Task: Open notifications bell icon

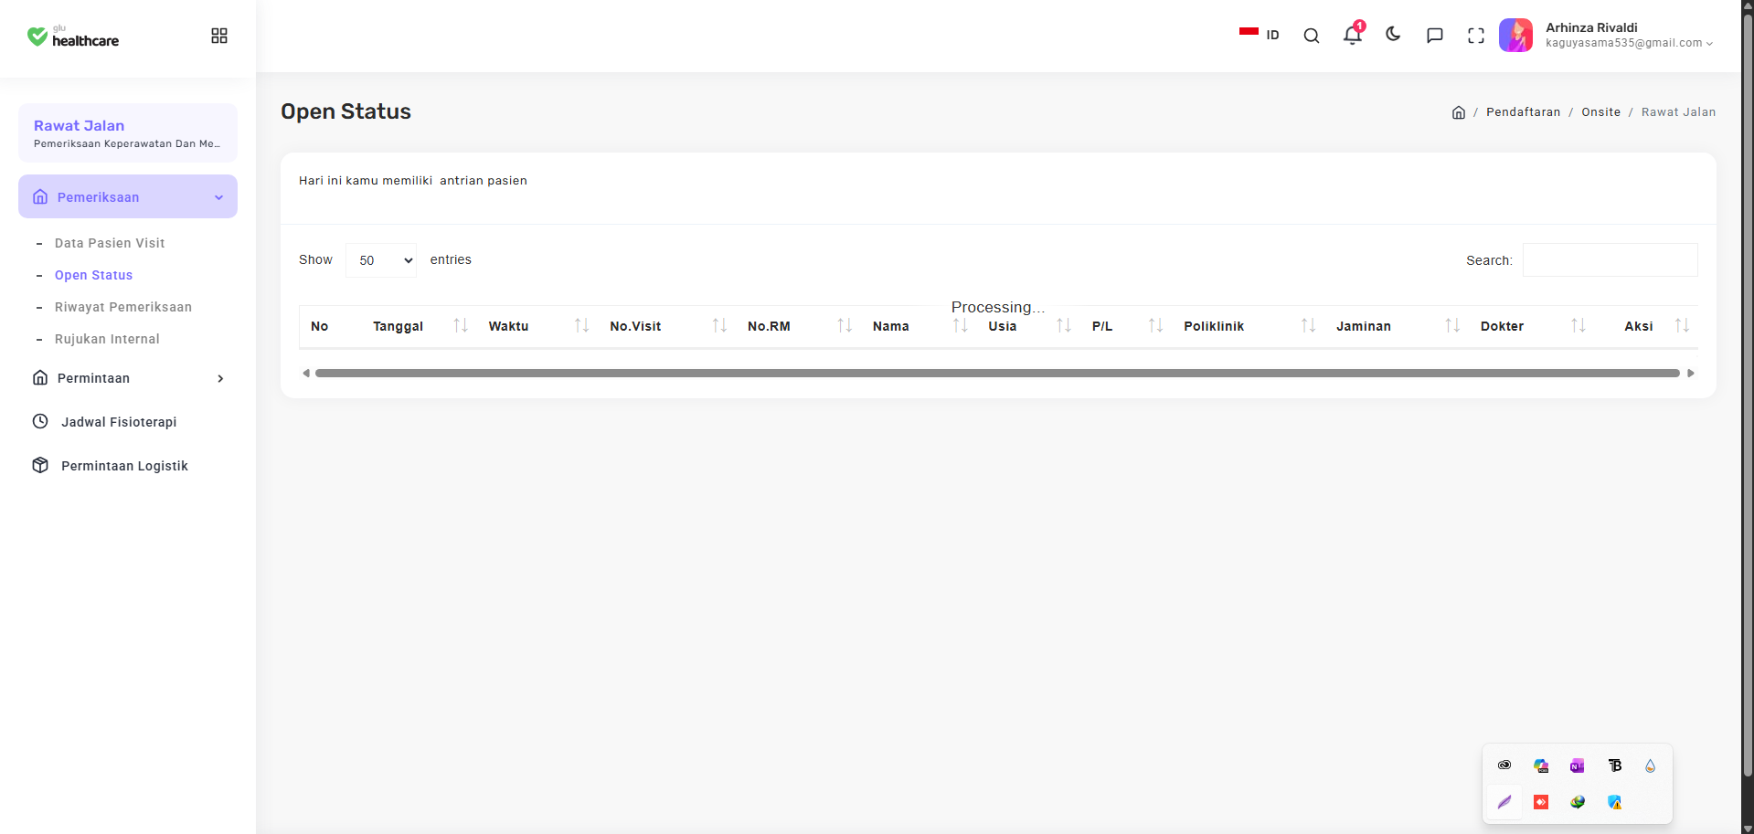Action: point(1353,35)
